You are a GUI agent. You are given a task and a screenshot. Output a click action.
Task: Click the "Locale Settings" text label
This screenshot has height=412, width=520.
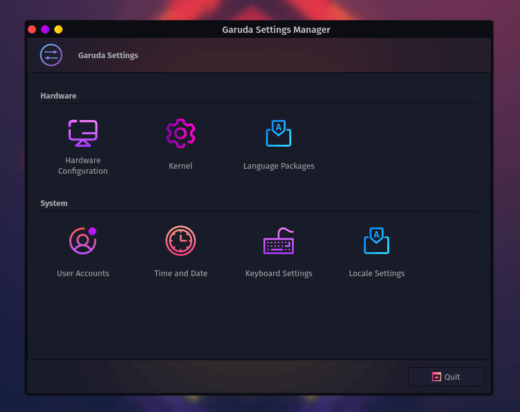377,274
